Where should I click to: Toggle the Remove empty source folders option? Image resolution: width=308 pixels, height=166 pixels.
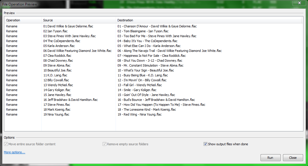click(105, 144)
